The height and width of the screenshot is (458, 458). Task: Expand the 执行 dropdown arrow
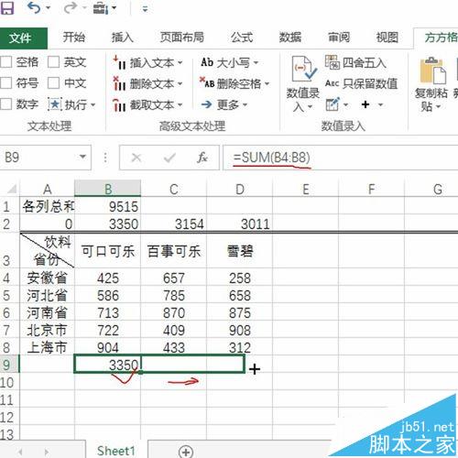[93, 105]
